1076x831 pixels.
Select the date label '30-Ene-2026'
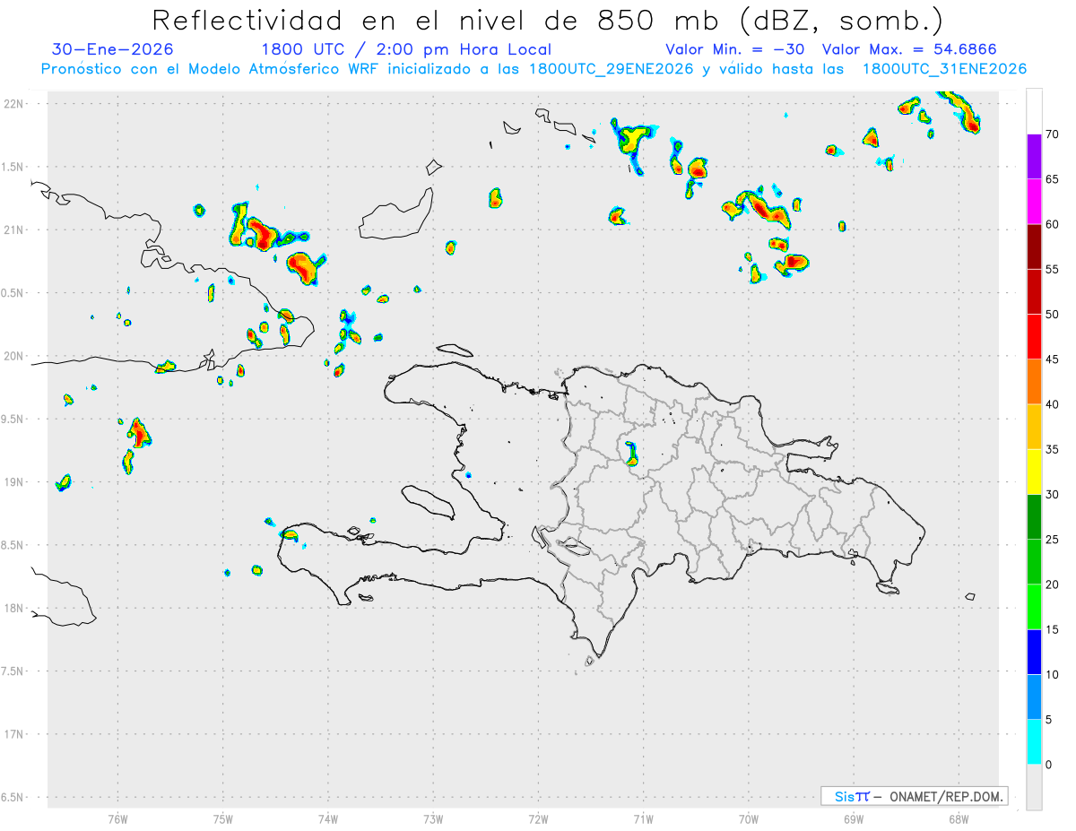point(113,49)
